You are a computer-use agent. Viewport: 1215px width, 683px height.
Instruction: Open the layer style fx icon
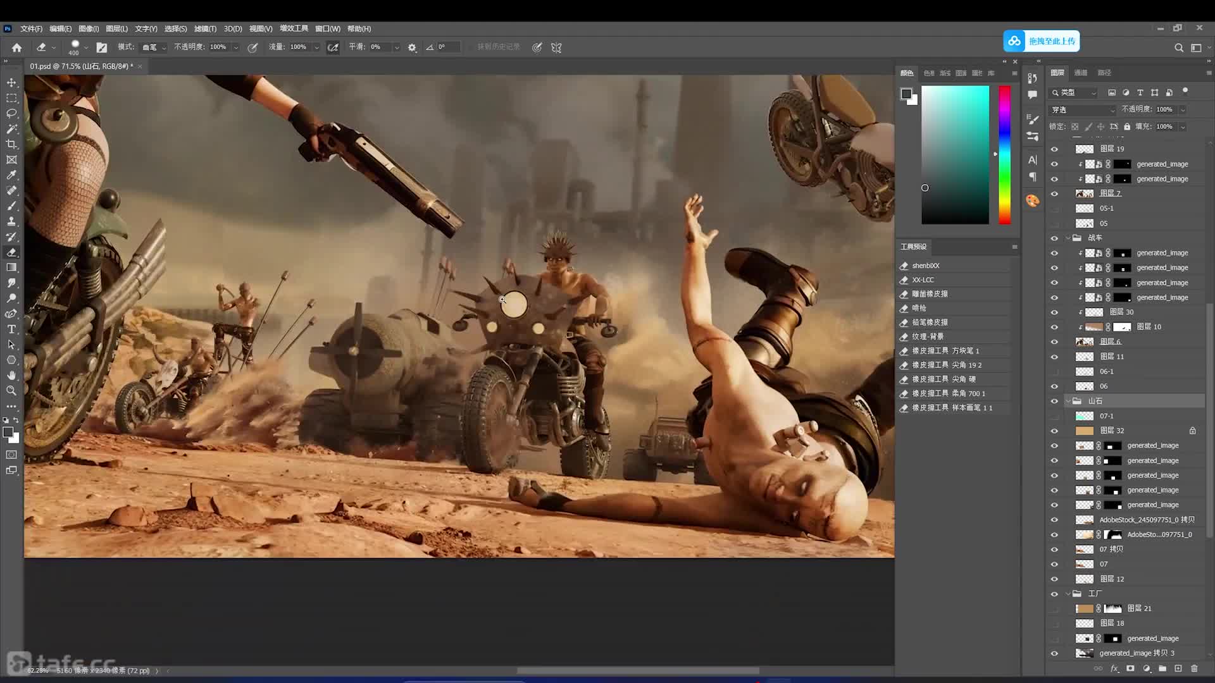(1114, 668)
